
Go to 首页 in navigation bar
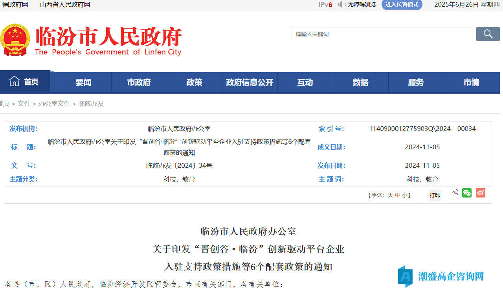(25, 82)
